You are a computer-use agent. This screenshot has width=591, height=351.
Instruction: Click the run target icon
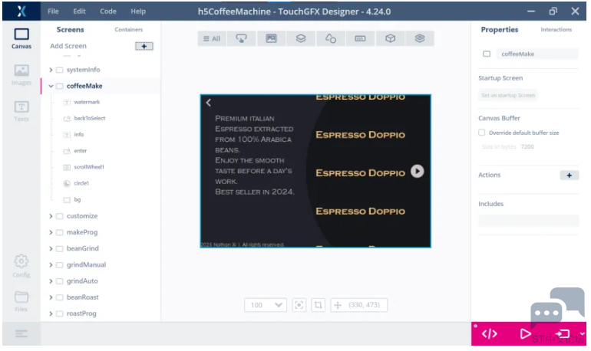pos(563,334)
